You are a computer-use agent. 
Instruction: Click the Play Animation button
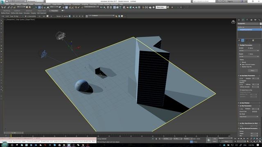point(241,139)
